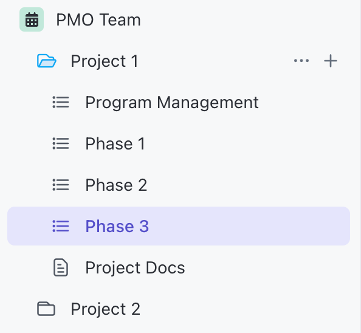This screenshot has height=333, width=361.
Task: Open the Program Management list
Action: click(x=172, y=103)
